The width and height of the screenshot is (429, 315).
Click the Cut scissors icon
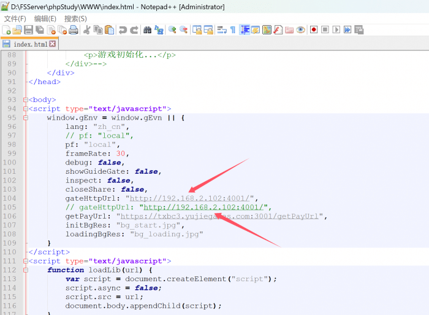pyautogui.click(x=87, y=29)
